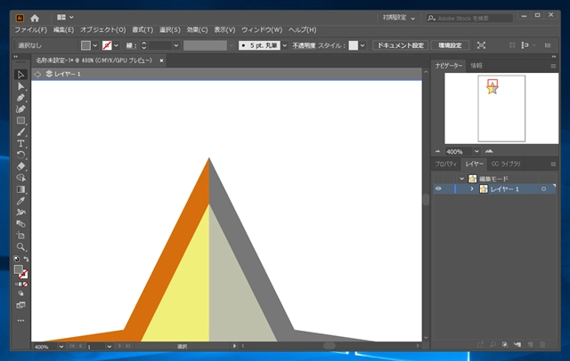Click the zoom in mountain icon in Navigator

[x=489, y=151]
